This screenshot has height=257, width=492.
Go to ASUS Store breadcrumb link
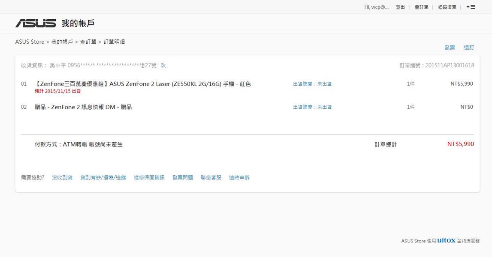(30, 42)
